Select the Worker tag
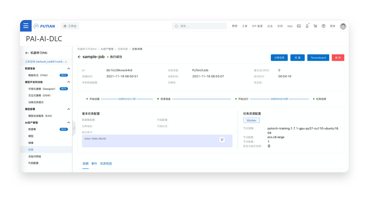This screenshot has width=373, height=202. [x=251, y=120]
